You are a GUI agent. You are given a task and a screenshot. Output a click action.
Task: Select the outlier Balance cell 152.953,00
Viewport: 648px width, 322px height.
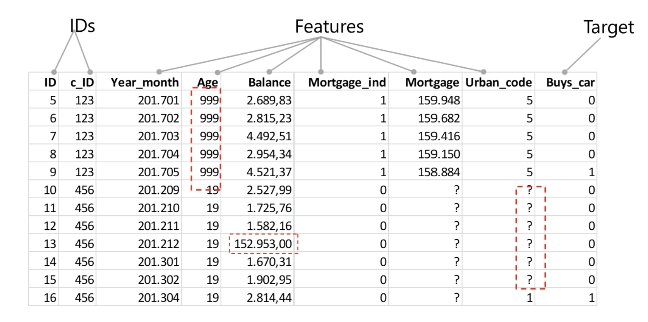coord(263,244)
